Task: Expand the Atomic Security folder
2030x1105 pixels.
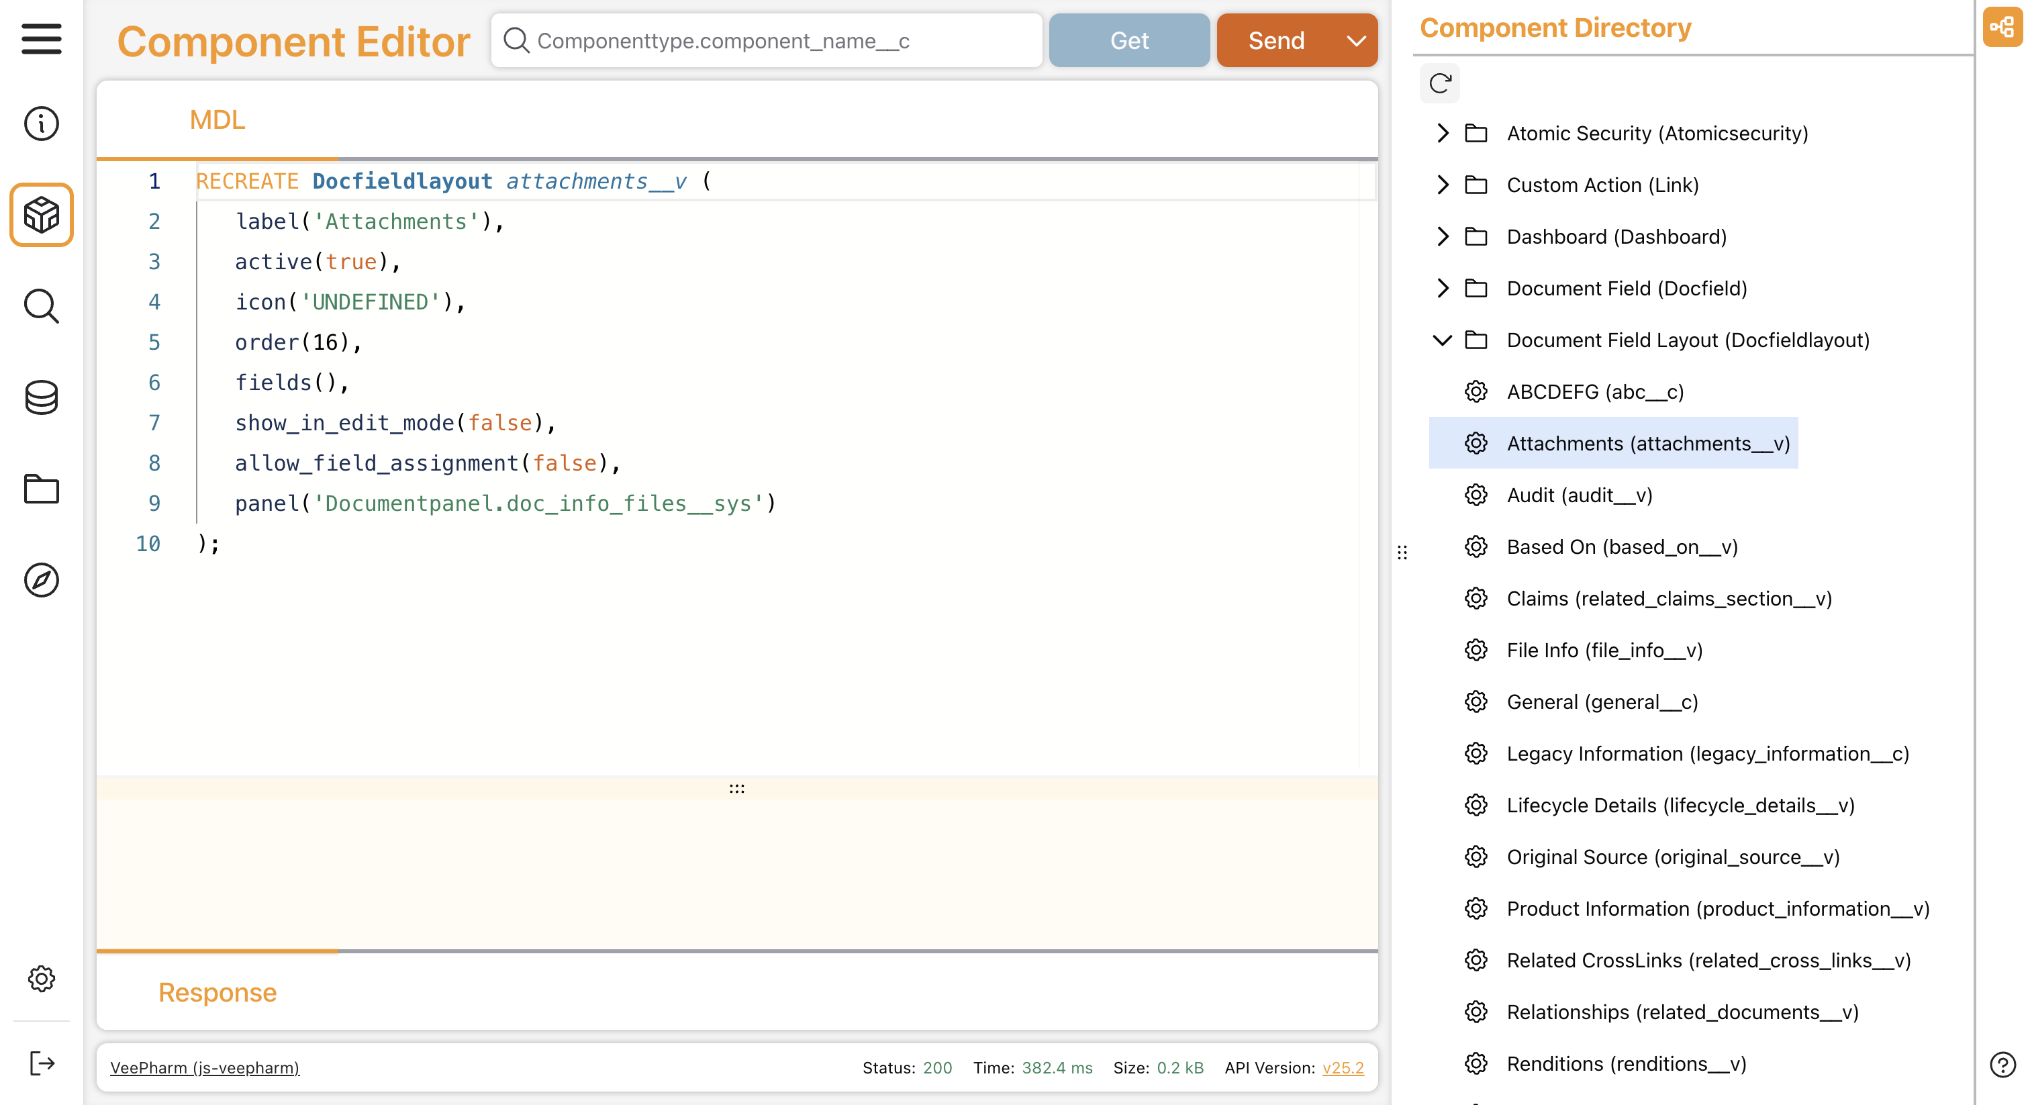Action: (1442, 133)
